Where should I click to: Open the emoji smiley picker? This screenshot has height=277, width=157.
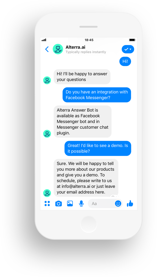pyautogui.click(x=118, y=204)
